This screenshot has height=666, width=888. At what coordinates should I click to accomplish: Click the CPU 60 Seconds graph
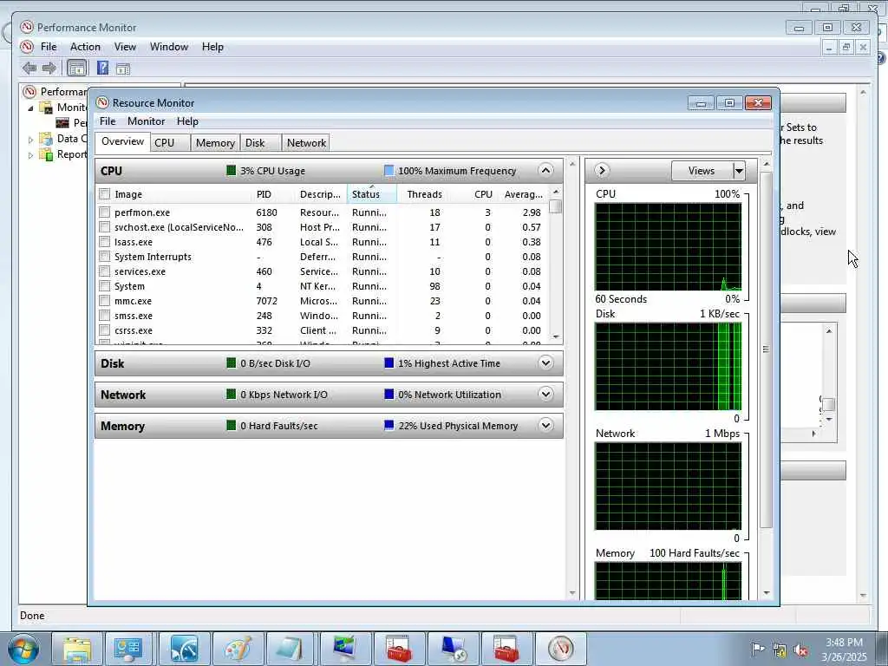point(669,247)
